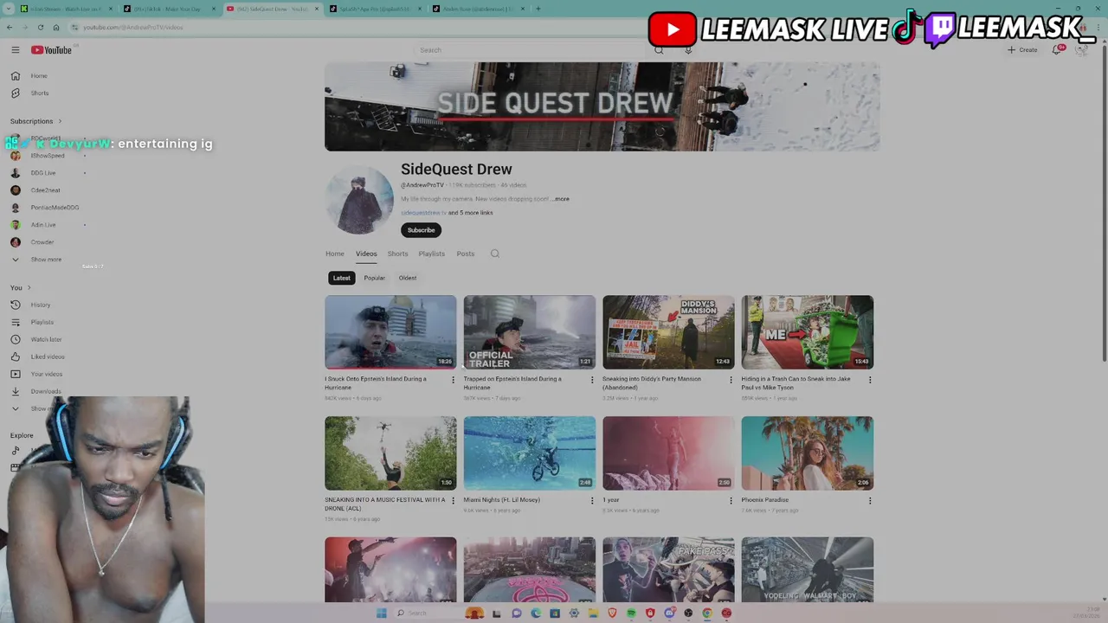
Task: Click SideQuest Drew channel avatar
Action: coord(359,200)
